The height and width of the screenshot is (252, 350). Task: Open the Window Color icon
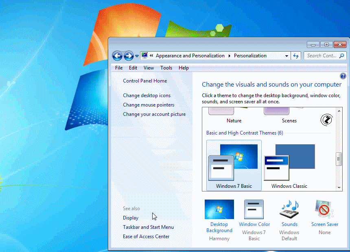[254, 209]
